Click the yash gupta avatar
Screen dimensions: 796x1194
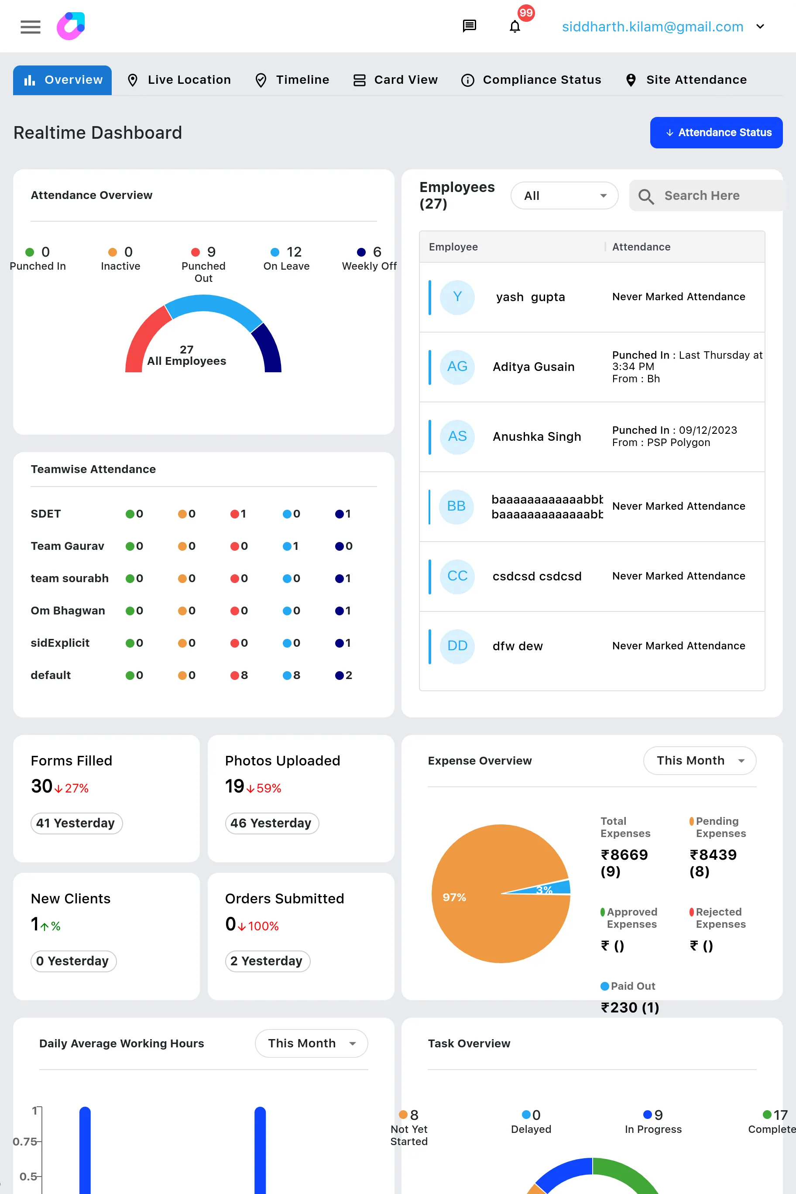pyautogui.click(x=457, y=297)
